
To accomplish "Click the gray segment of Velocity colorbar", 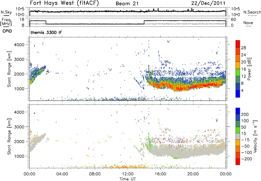I will coord(238,136).
